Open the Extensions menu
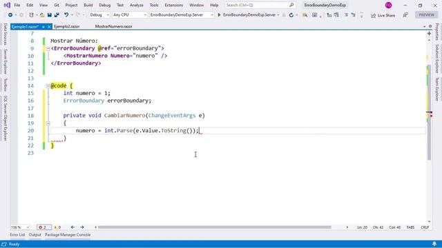Image resolution: width=442 pixels, height=248 pixels. pyautogui.click(x=173, y=5)
